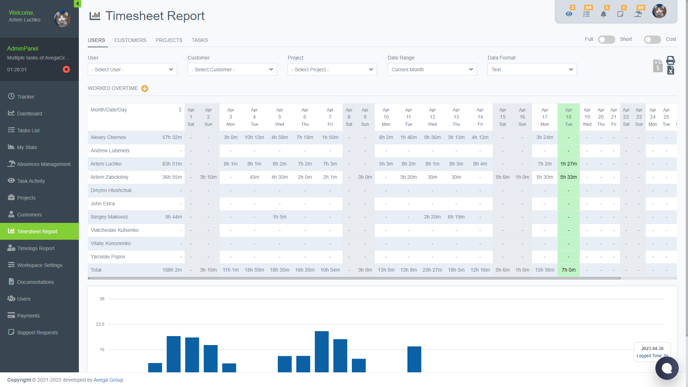Export report to Excel file
688x387 pixels.
pos(670,70)
